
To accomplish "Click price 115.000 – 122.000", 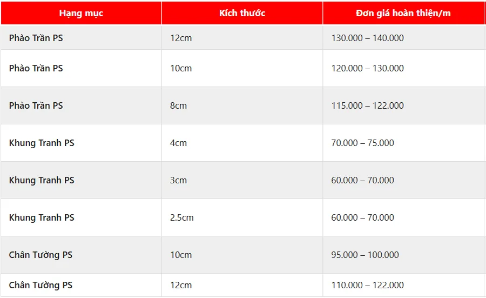I will coord(368,105).
